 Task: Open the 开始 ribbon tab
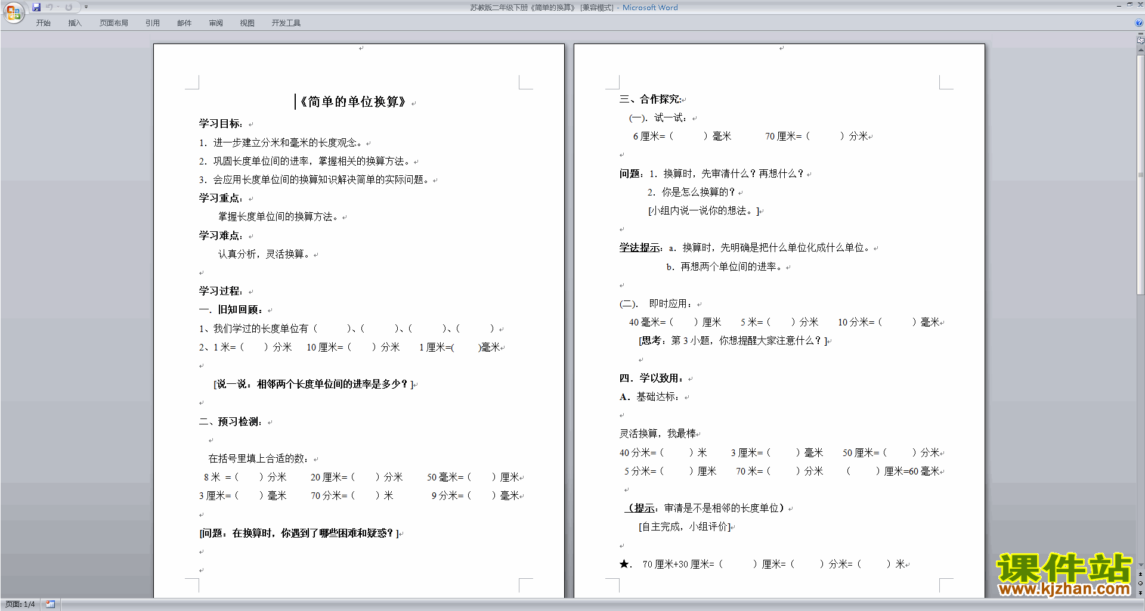pyautogui.click(x=43, y=23)
